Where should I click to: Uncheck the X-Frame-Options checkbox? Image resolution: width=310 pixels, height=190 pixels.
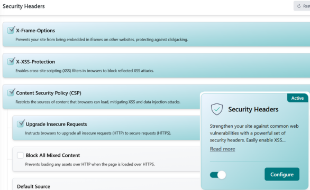tap(11, 31)
